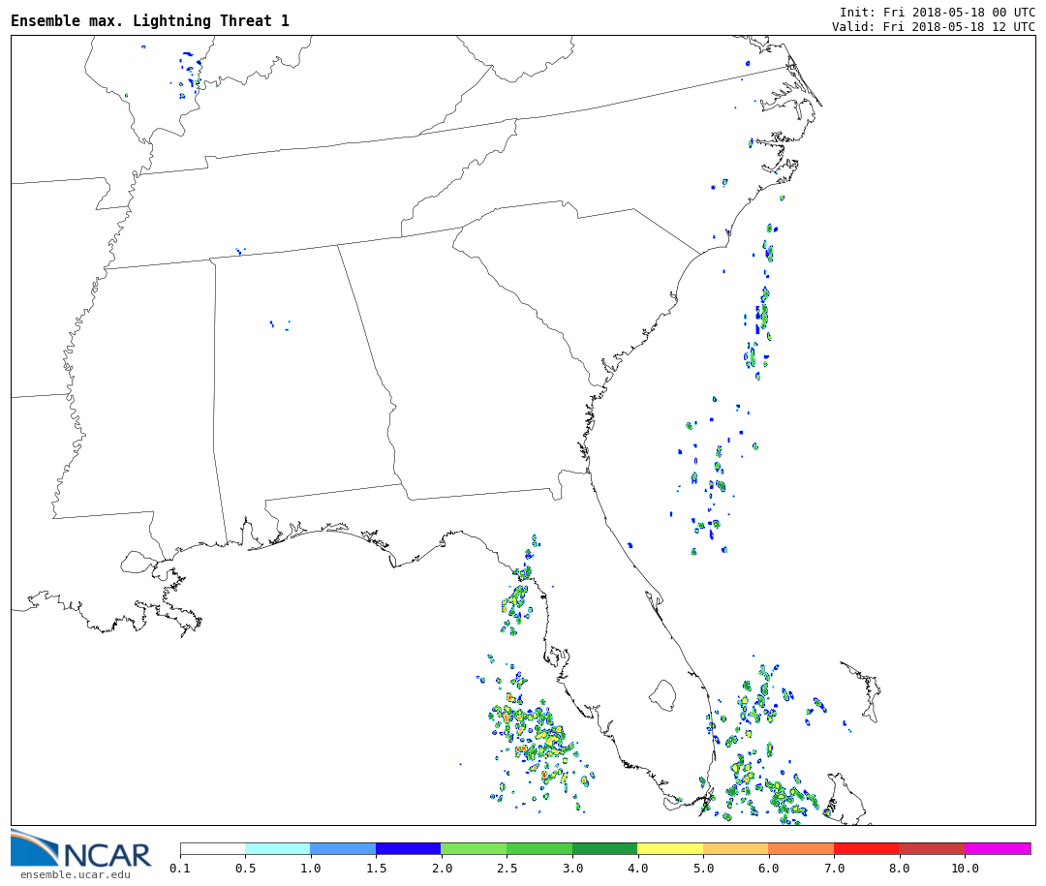Click the light green 2.0–2.5 swatch
1046x886 pixels.
tap(474, 848)
